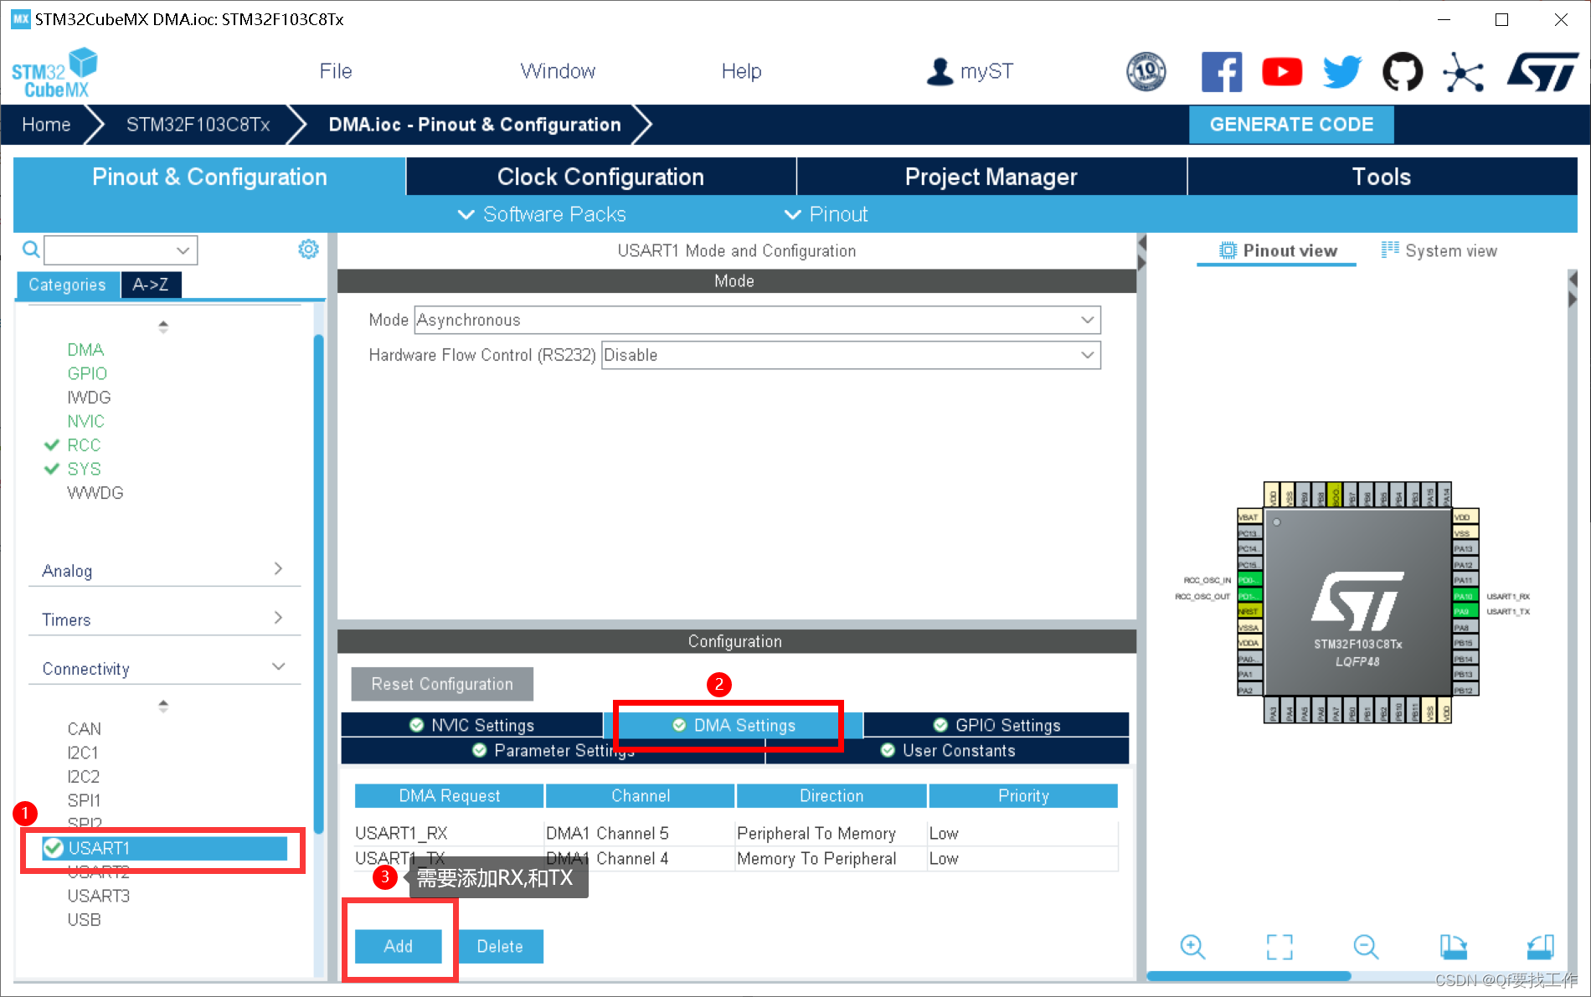Screen dimensions: 1591x997
Task: Zoom out of the pinout view
Action: click(1366, 947)
